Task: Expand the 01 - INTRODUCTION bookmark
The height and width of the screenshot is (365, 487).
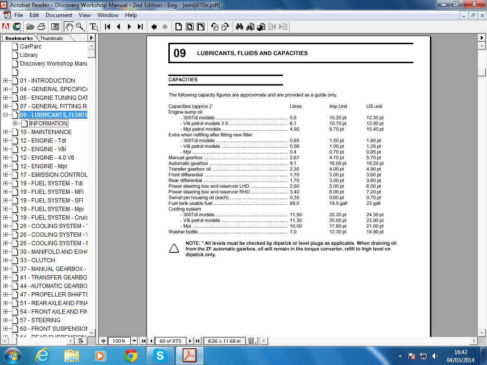Action: 6,81
